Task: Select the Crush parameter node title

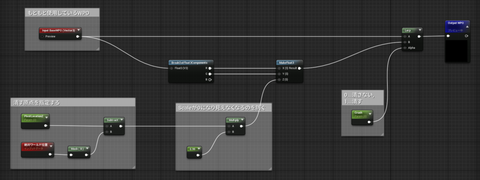Action: tap(358, 112)
